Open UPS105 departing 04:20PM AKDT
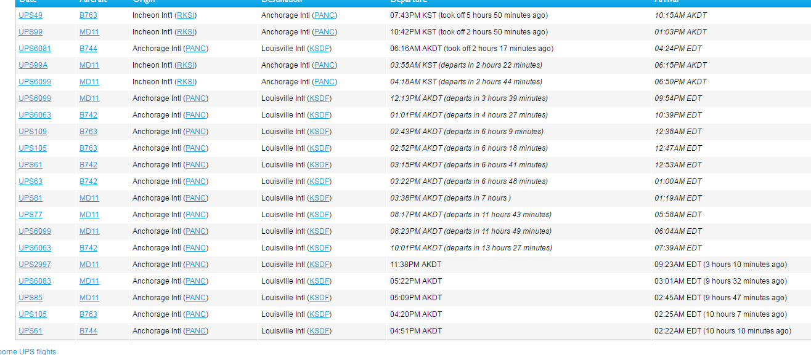This screenshot has height=355, width=811. 33,314
